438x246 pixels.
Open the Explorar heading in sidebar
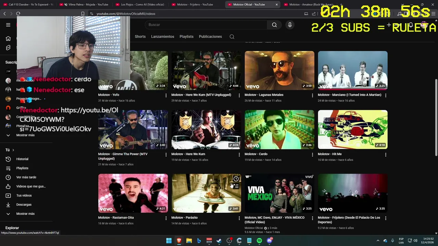[x=12, y=228]
